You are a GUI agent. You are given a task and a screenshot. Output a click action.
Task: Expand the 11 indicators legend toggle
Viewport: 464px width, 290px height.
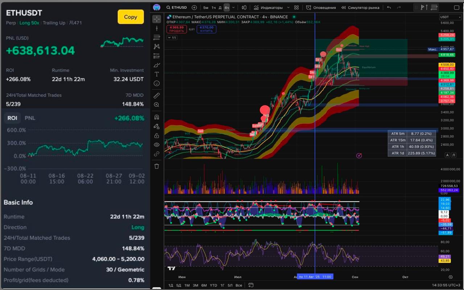[172, 38]
